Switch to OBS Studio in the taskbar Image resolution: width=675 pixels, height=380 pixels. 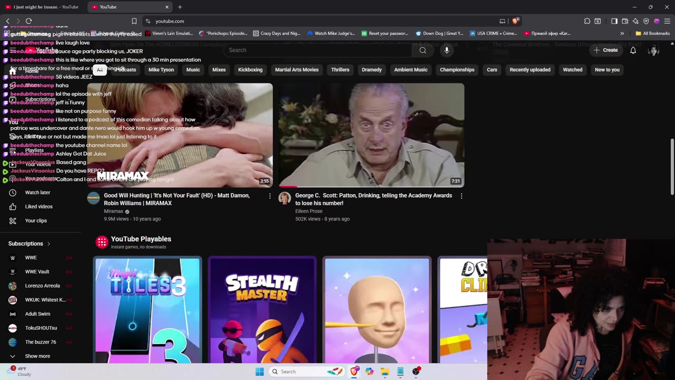[x=416, y=372]
